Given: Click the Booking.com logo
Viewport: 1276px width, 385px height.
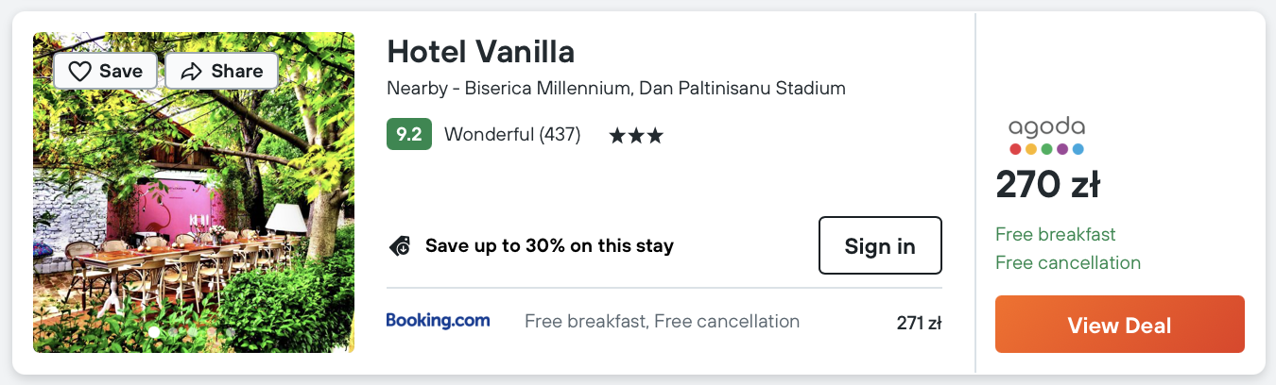Looking at the screenshot, I should [438, 321].
